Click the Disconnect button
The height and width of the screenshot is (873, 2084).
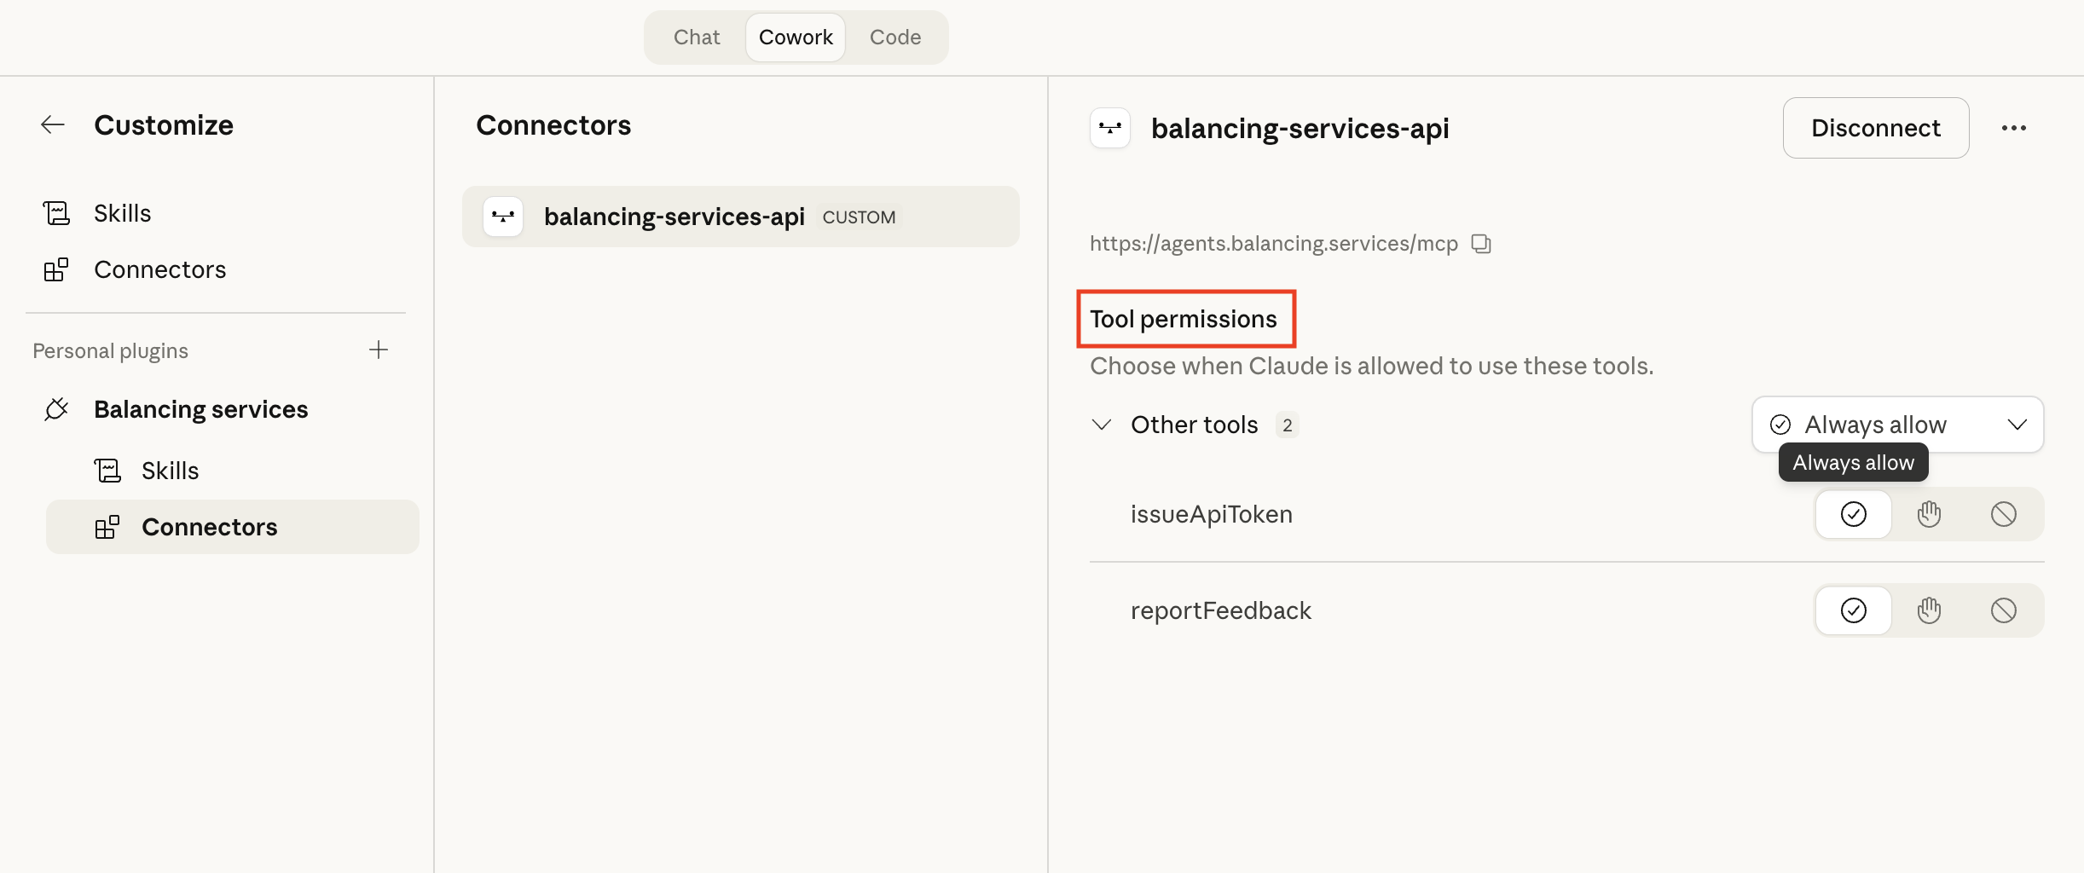[1875, 128]
